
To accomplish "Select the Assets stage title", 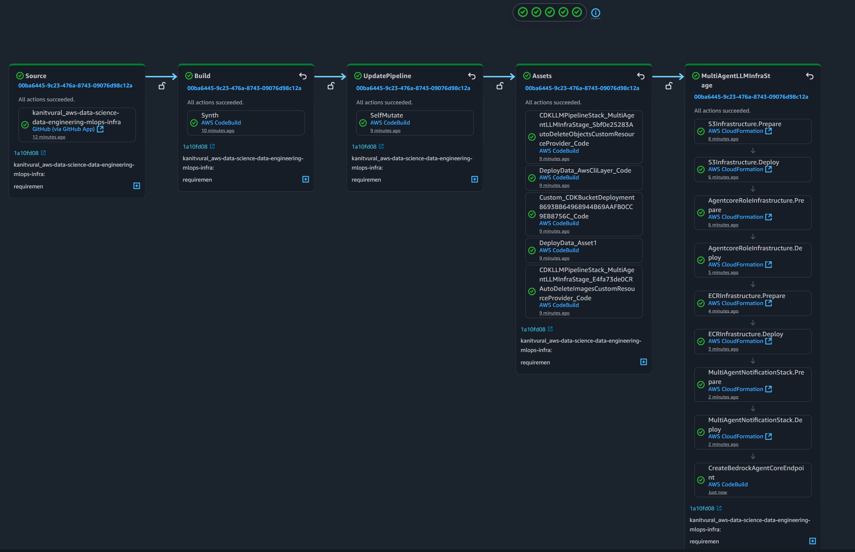I will click(x=542, y=76).
